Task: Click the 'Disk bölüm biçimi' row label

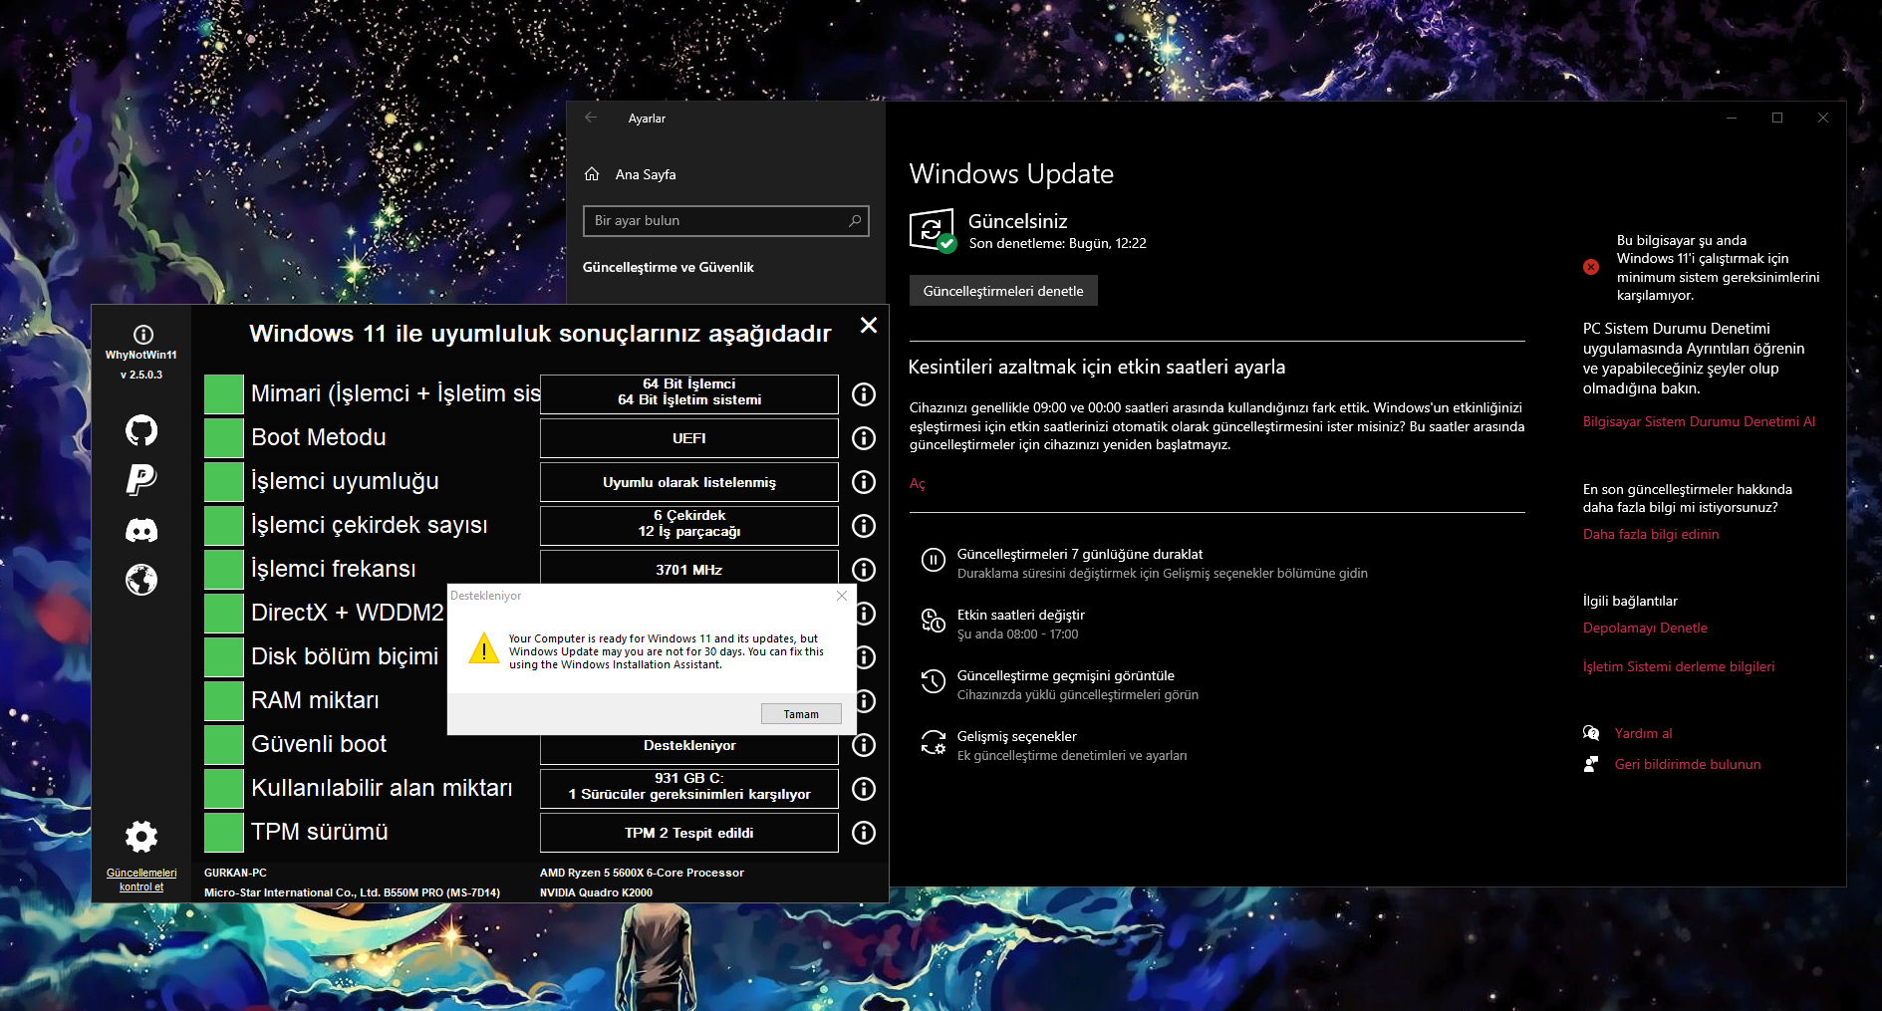Action: pos(345,656)
